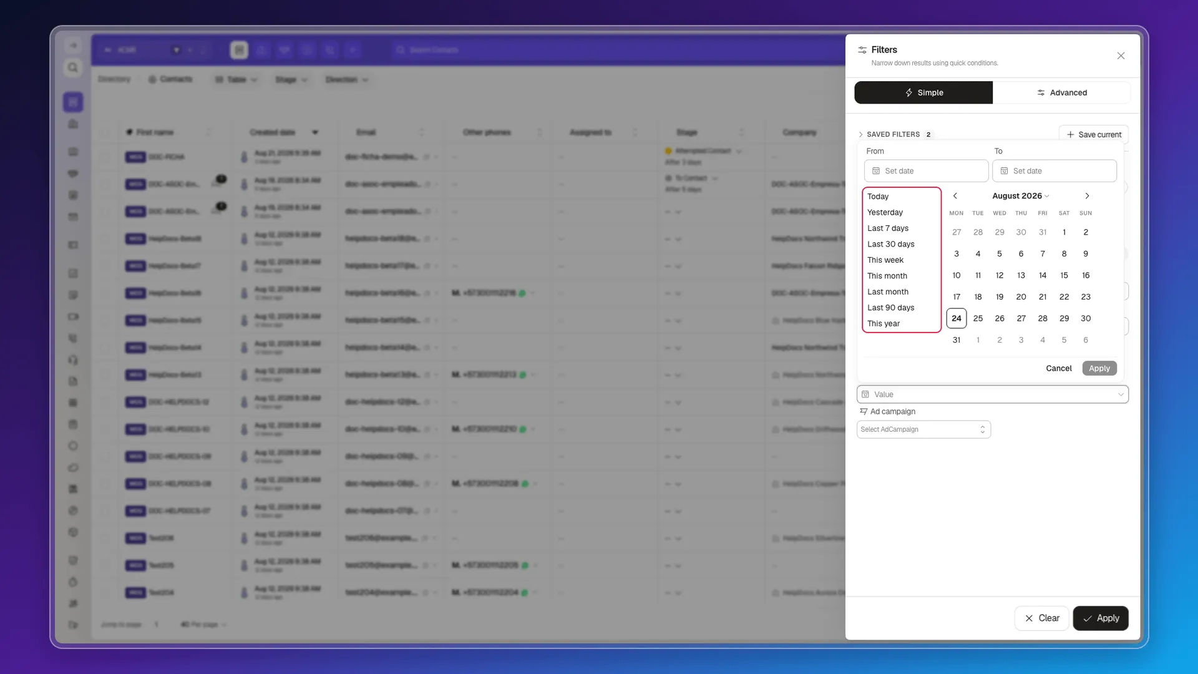Close the Filters panel

pyautogui.click(x=1121, y=56)
